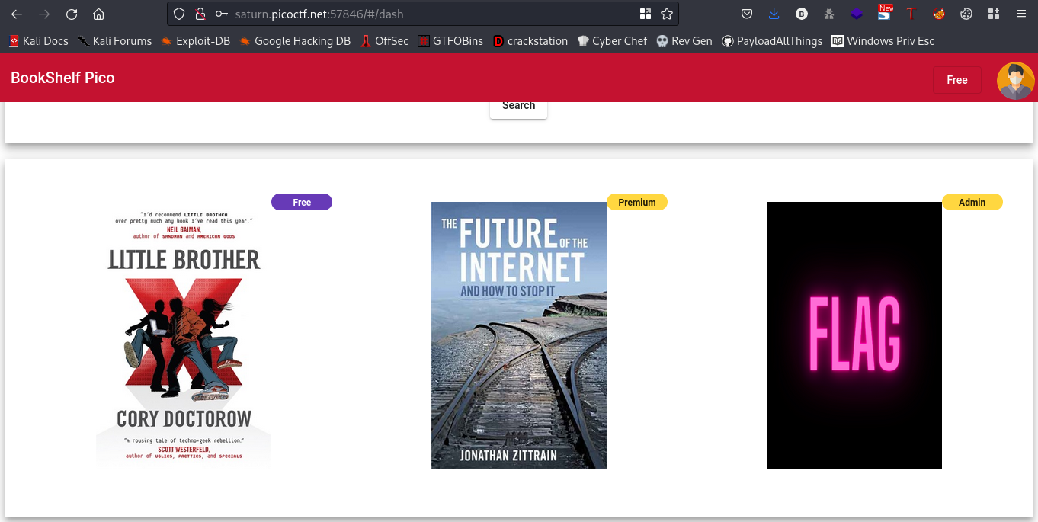Open the Windows Priv Esc bookmark

point(883,41)
